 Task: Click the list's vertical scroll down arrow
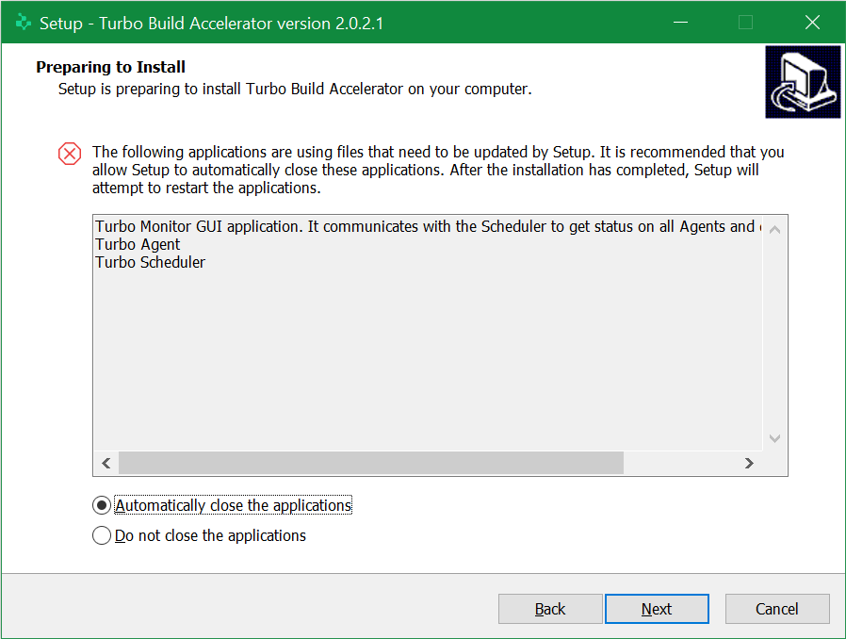775,438
